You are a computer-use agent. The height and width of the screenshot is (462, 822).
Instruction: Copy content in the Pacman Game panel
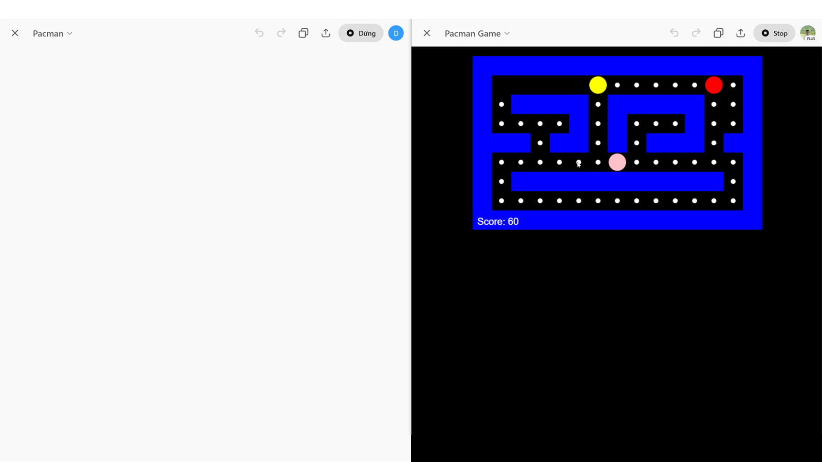click(719, 33)
